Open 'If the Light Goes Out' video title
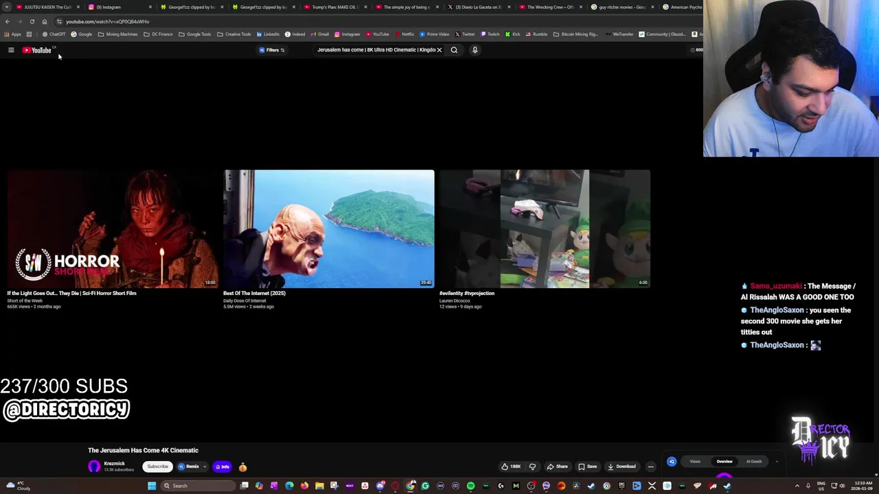Image resolution: width=879 pixels, height=494 pixels. tap(71, 293)
